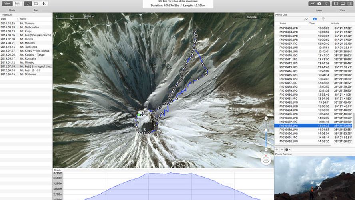Select the Mt. Shitimen track
The image size is (355, 200).
click(x=26, y=74)
